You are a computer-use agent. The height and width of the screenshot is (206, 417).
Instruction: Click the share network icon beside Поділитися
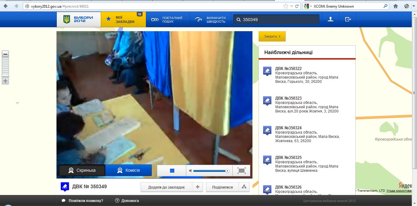(244, 187)
